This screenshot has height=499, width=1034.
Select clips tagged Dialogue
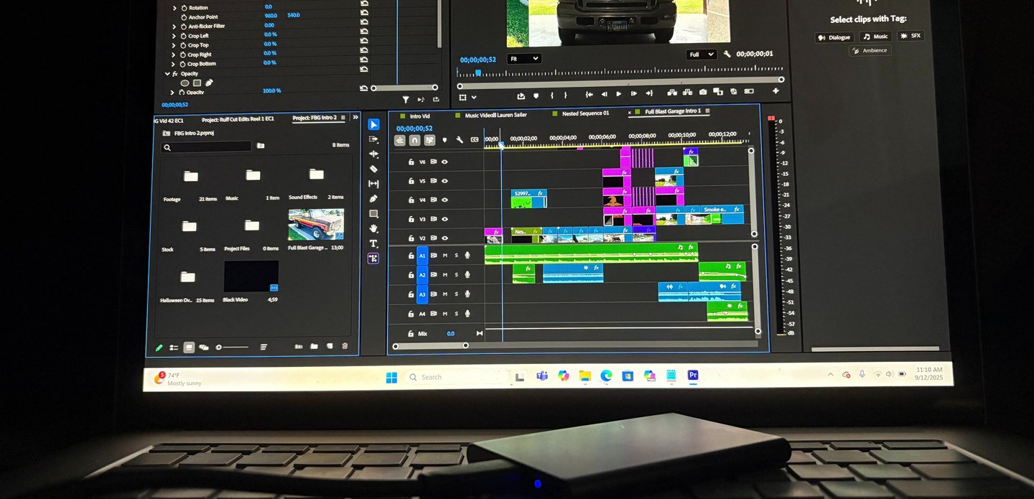tap(834, 37)
